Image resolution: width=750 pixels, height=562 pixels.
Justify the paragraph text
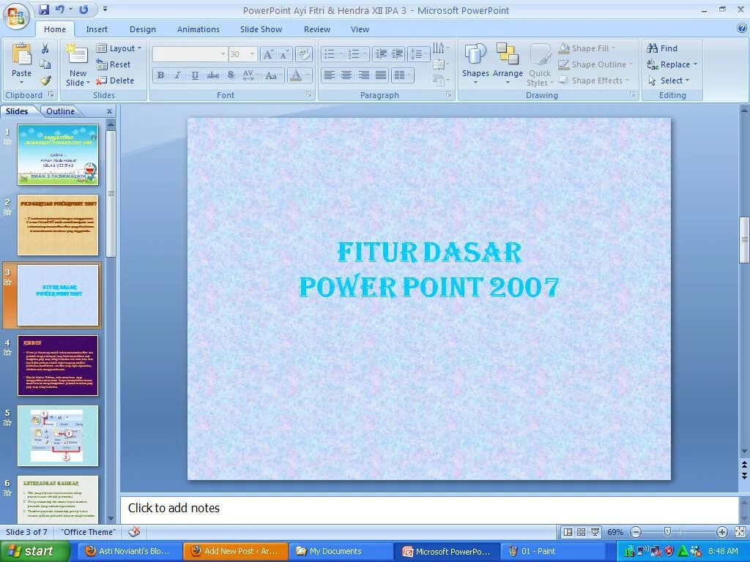click(381, 75)
